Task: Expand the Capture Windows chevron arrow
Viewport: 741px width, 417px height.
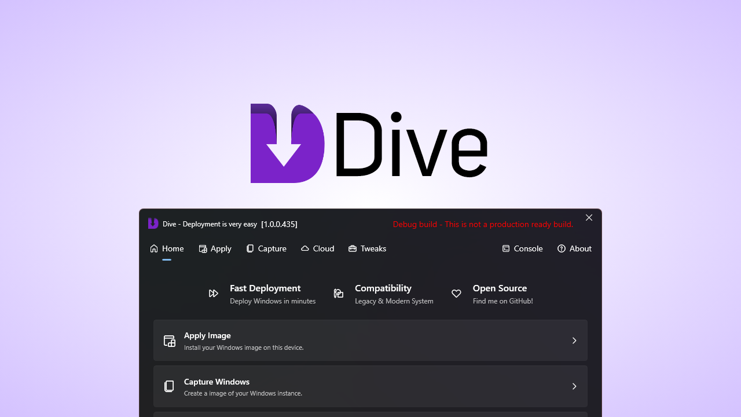Action: tap(574, 386)
